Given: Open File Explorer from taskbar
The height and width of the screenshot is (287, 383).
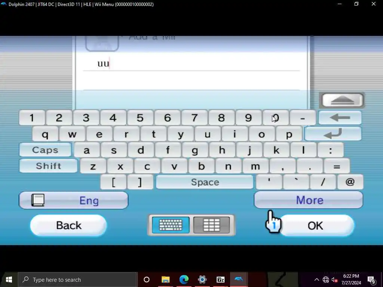Looking at the screenshot, I should 165,280.
